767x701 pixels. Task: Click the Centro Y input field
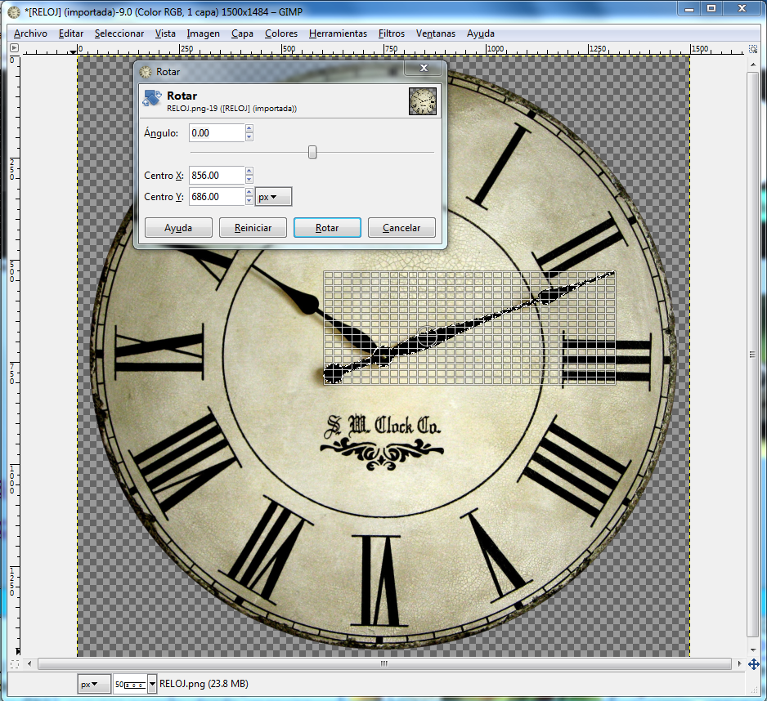point(217,197)
